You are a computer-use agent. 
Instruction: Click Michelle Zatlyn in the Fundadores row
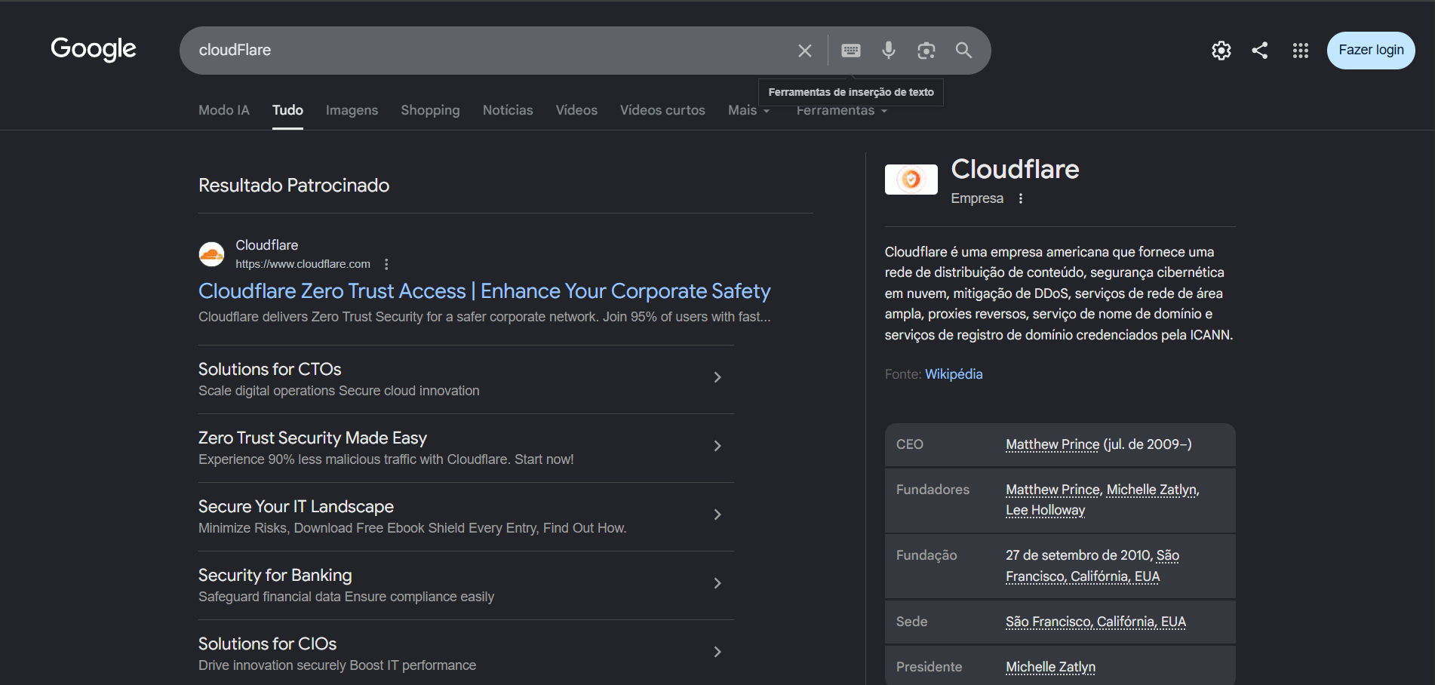(x=1151, y=490)
